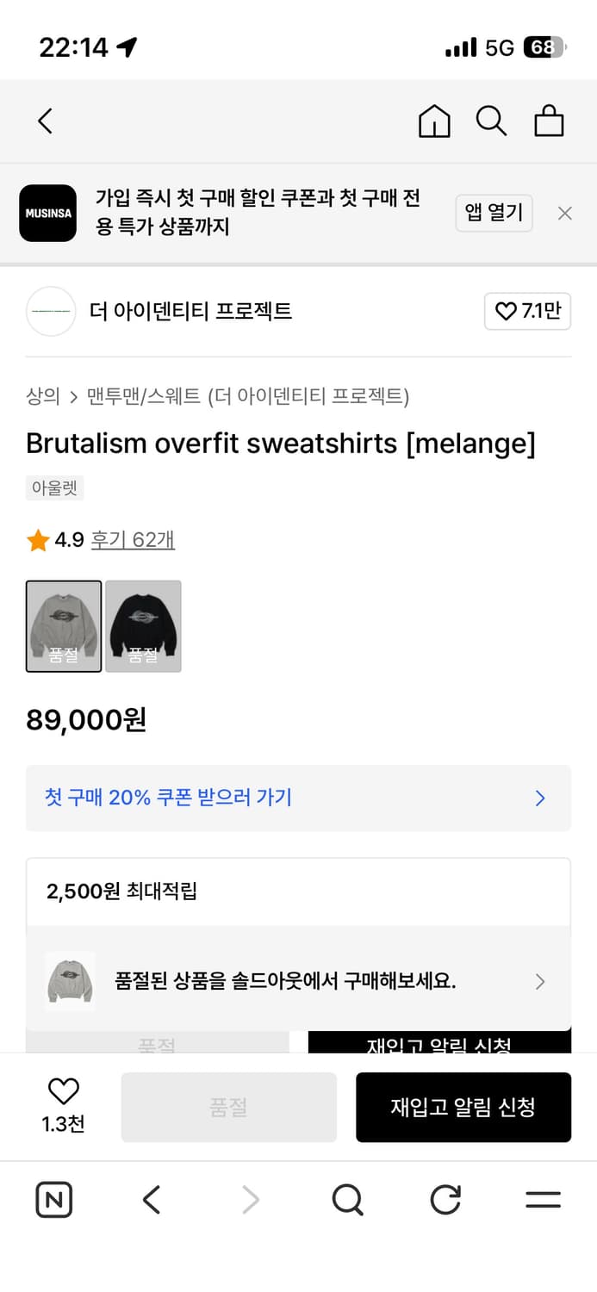Go to the Musinsa home icon
The height and width of the screenshot is (1292, 597).
pyautogui.click(x=434, y=121)
